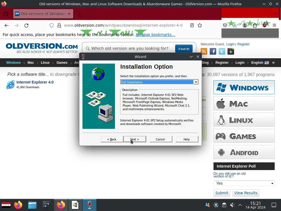
Task: Open Firefox from the taskbar launcher
Action: click(18, 205)
